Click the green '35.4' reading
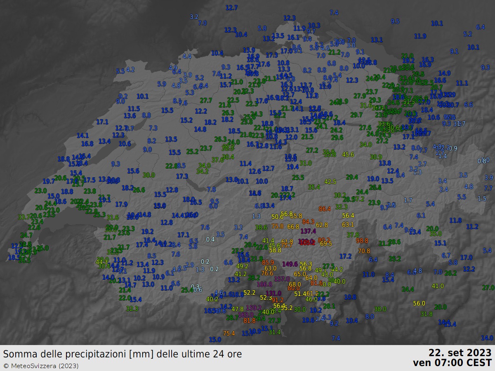495x371 pixels. [x=314, y=187]
